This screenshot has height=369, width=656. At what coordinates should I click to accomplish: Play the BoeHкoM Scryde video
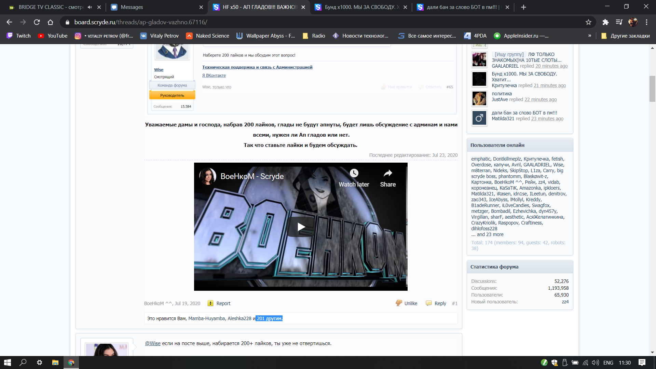pyautogui.click(x=301, y=227)
